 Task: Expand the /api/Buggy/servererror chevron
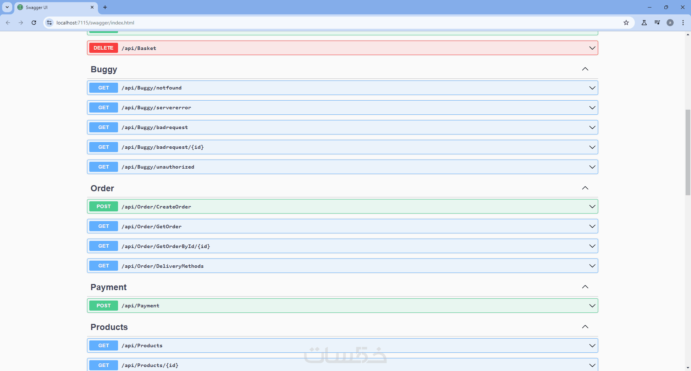click(x=592, y=107)
